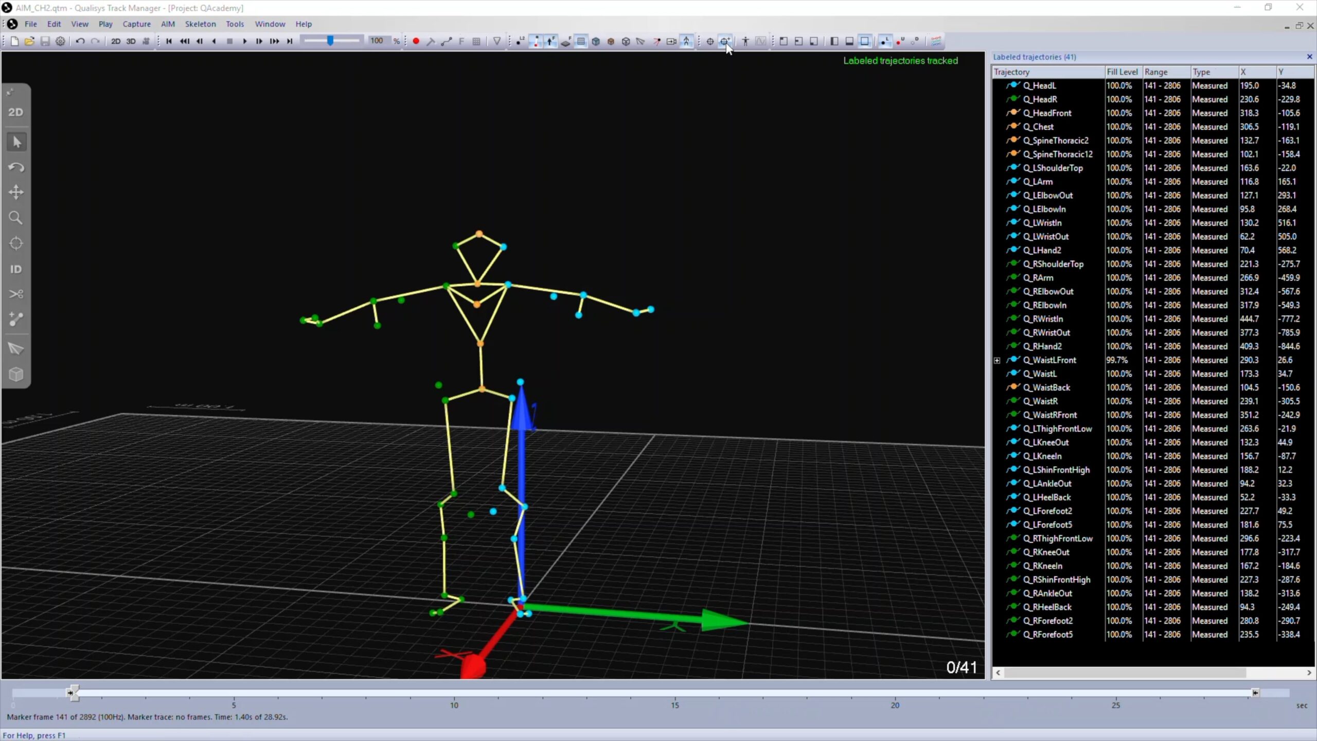
Task: Open the File menu
Action: (x=31, y=24)
